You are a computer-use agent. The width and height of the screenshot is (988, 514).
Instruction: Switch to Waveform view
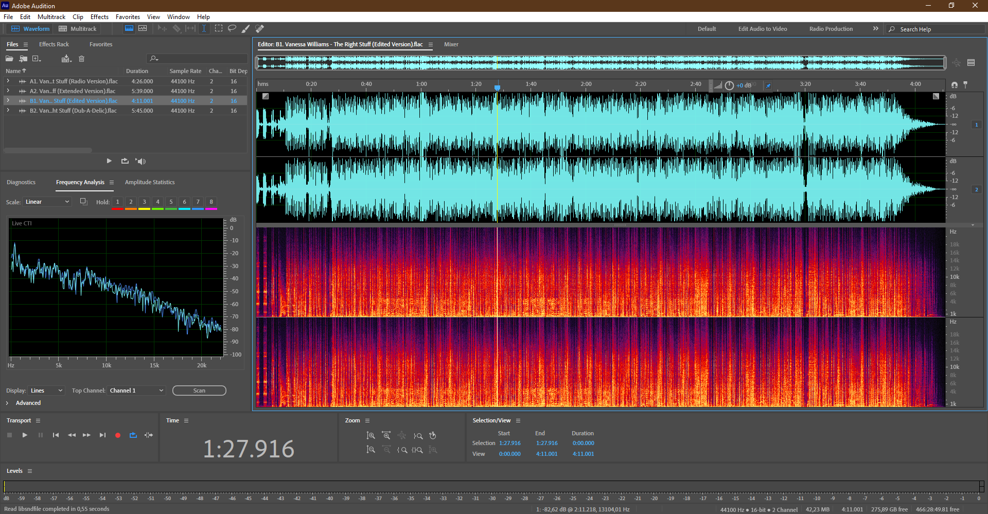tap(30, 29)
